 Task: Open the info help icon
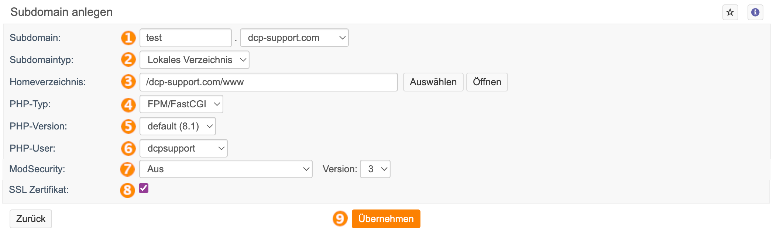point(755,12)
